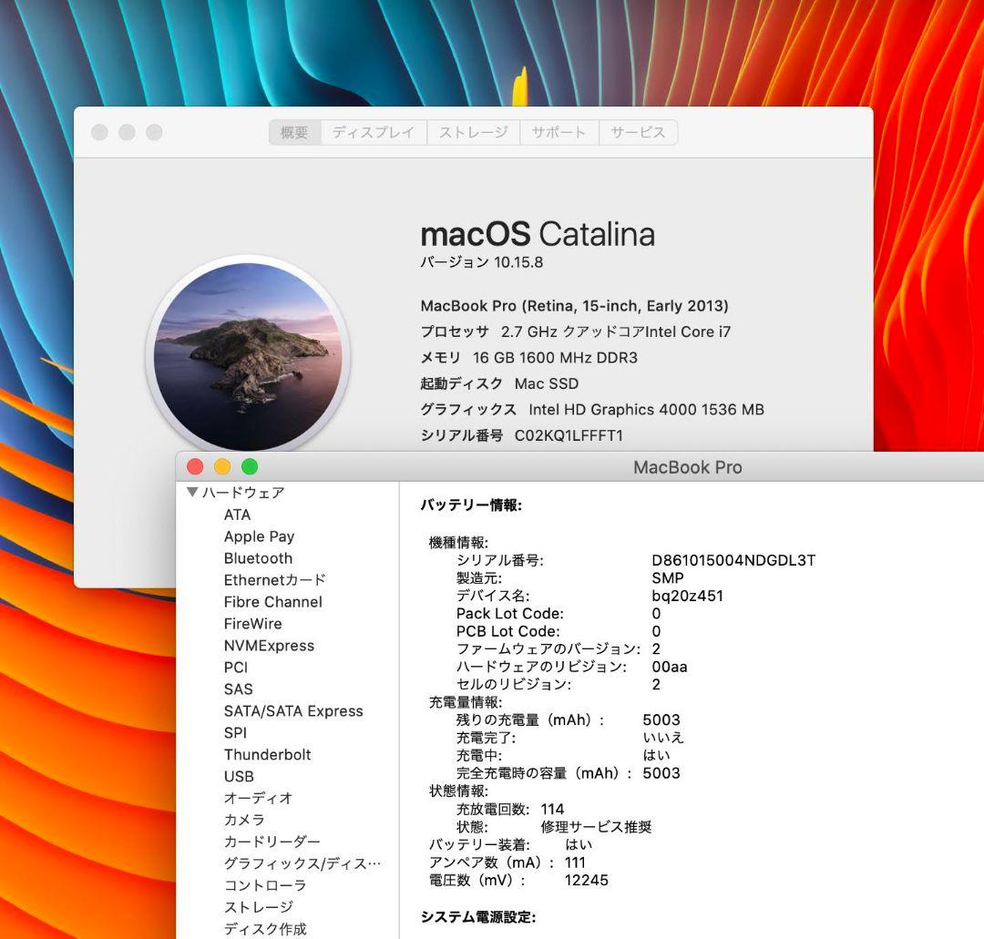Image resolution: width=984 pixels, height=939 pixels.
Task: Select NVMExpress in the sidebar
Action: coord(269,646)
